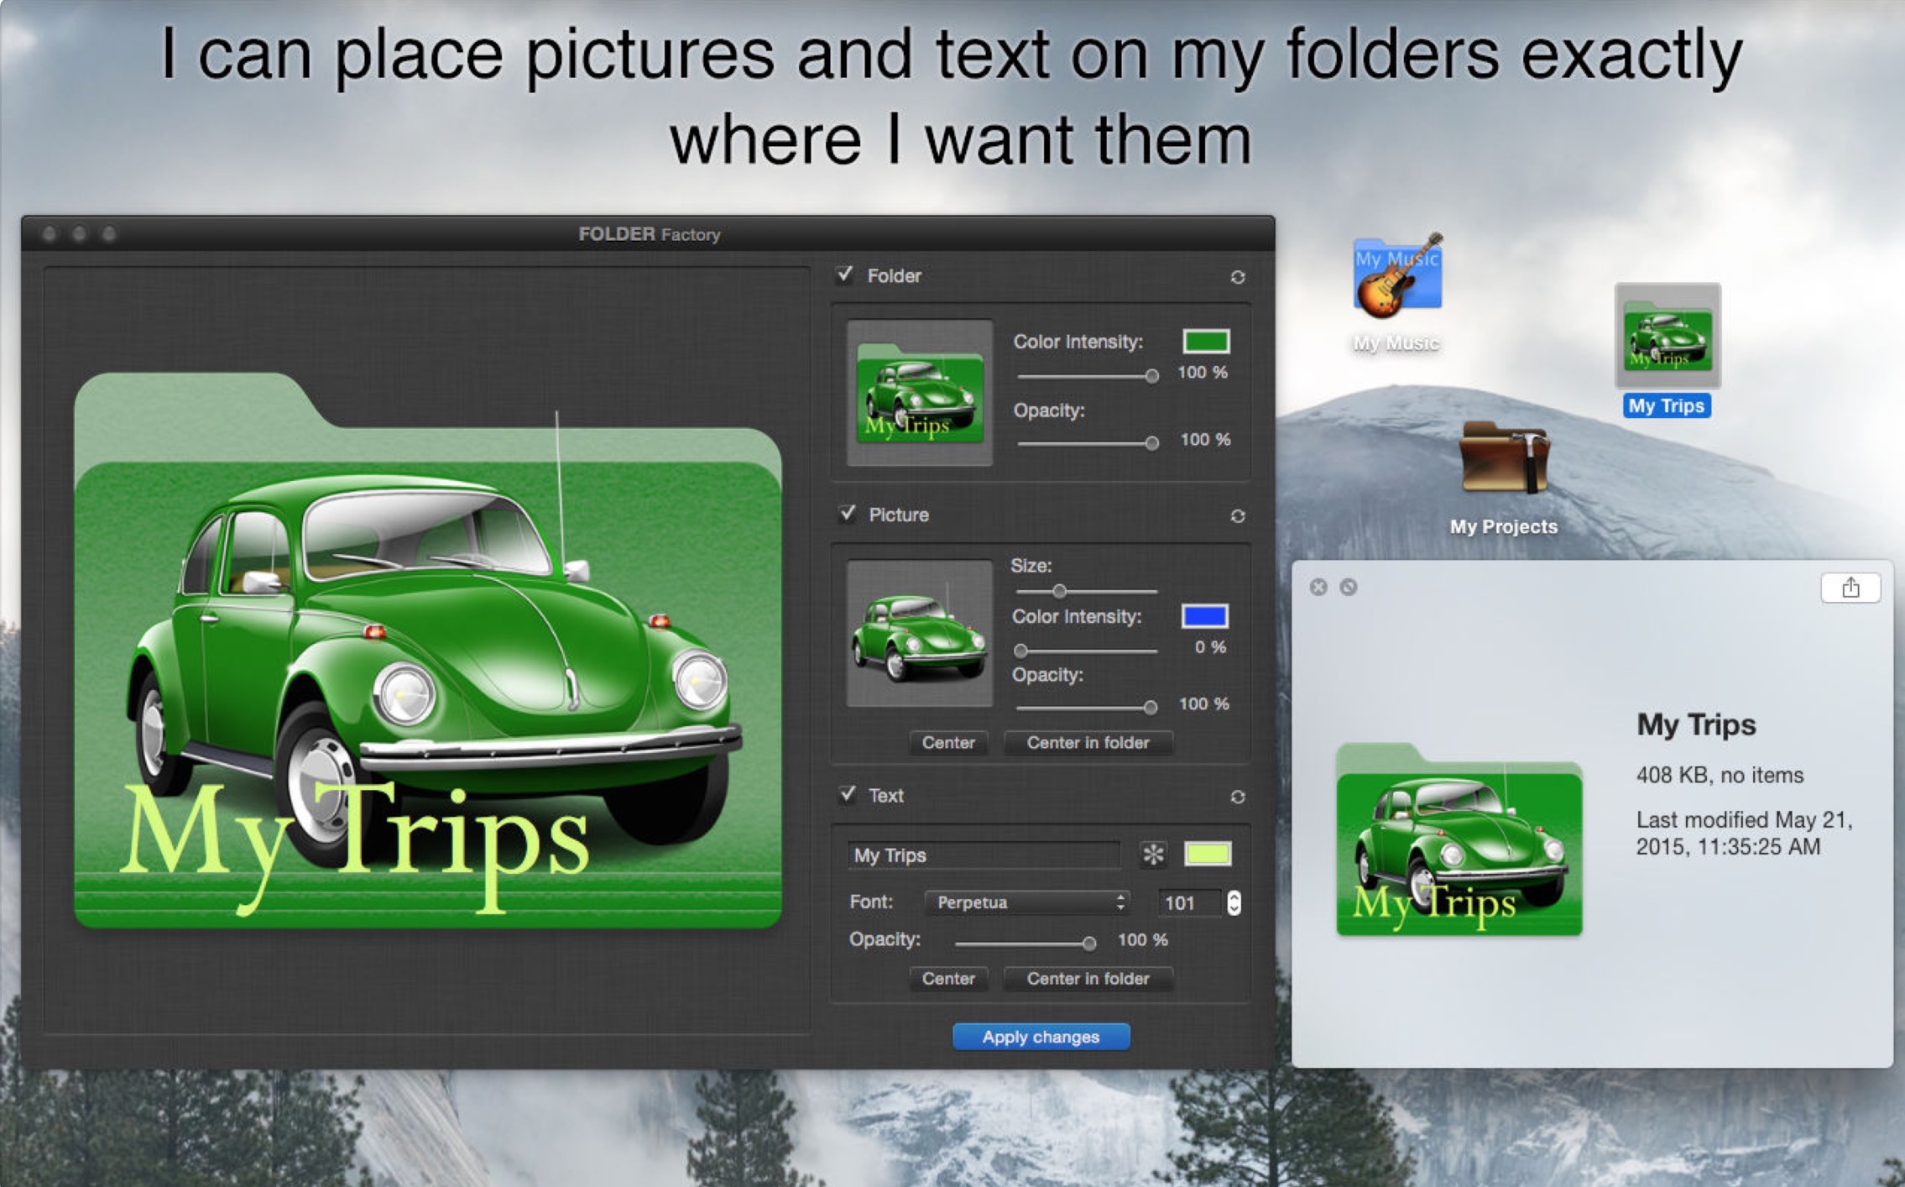This screenshot has height=1187, width=1905.
Task: Disable the Text checkbox
Action: tap(848, 794)
